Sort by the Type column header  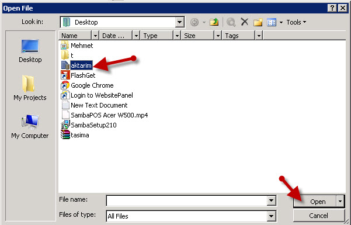click(157, 36)
